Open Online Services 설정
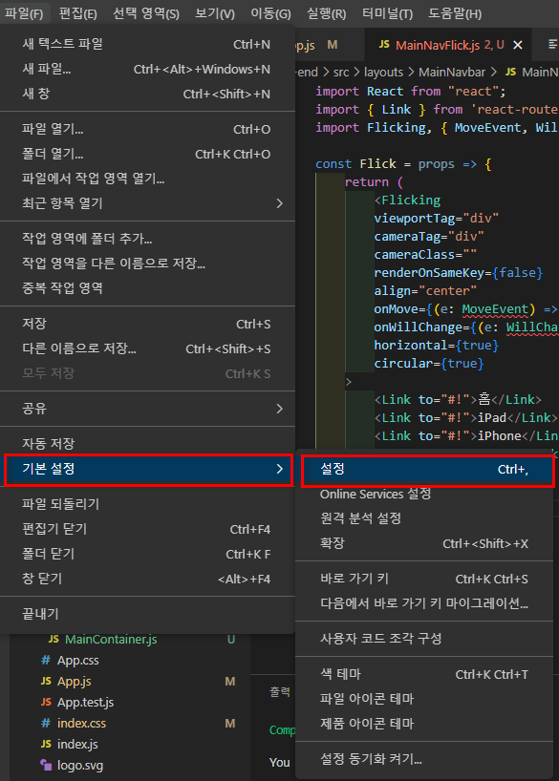Viewport: 559px width, 781px height. 424,495
